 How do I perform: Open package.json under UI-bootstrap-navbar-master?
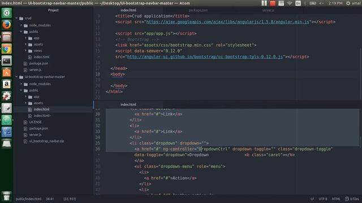(x=38, y=129)
